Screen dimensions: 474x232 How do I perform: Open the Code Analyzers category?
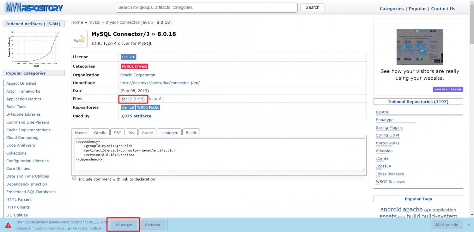(x=21, y=145)
